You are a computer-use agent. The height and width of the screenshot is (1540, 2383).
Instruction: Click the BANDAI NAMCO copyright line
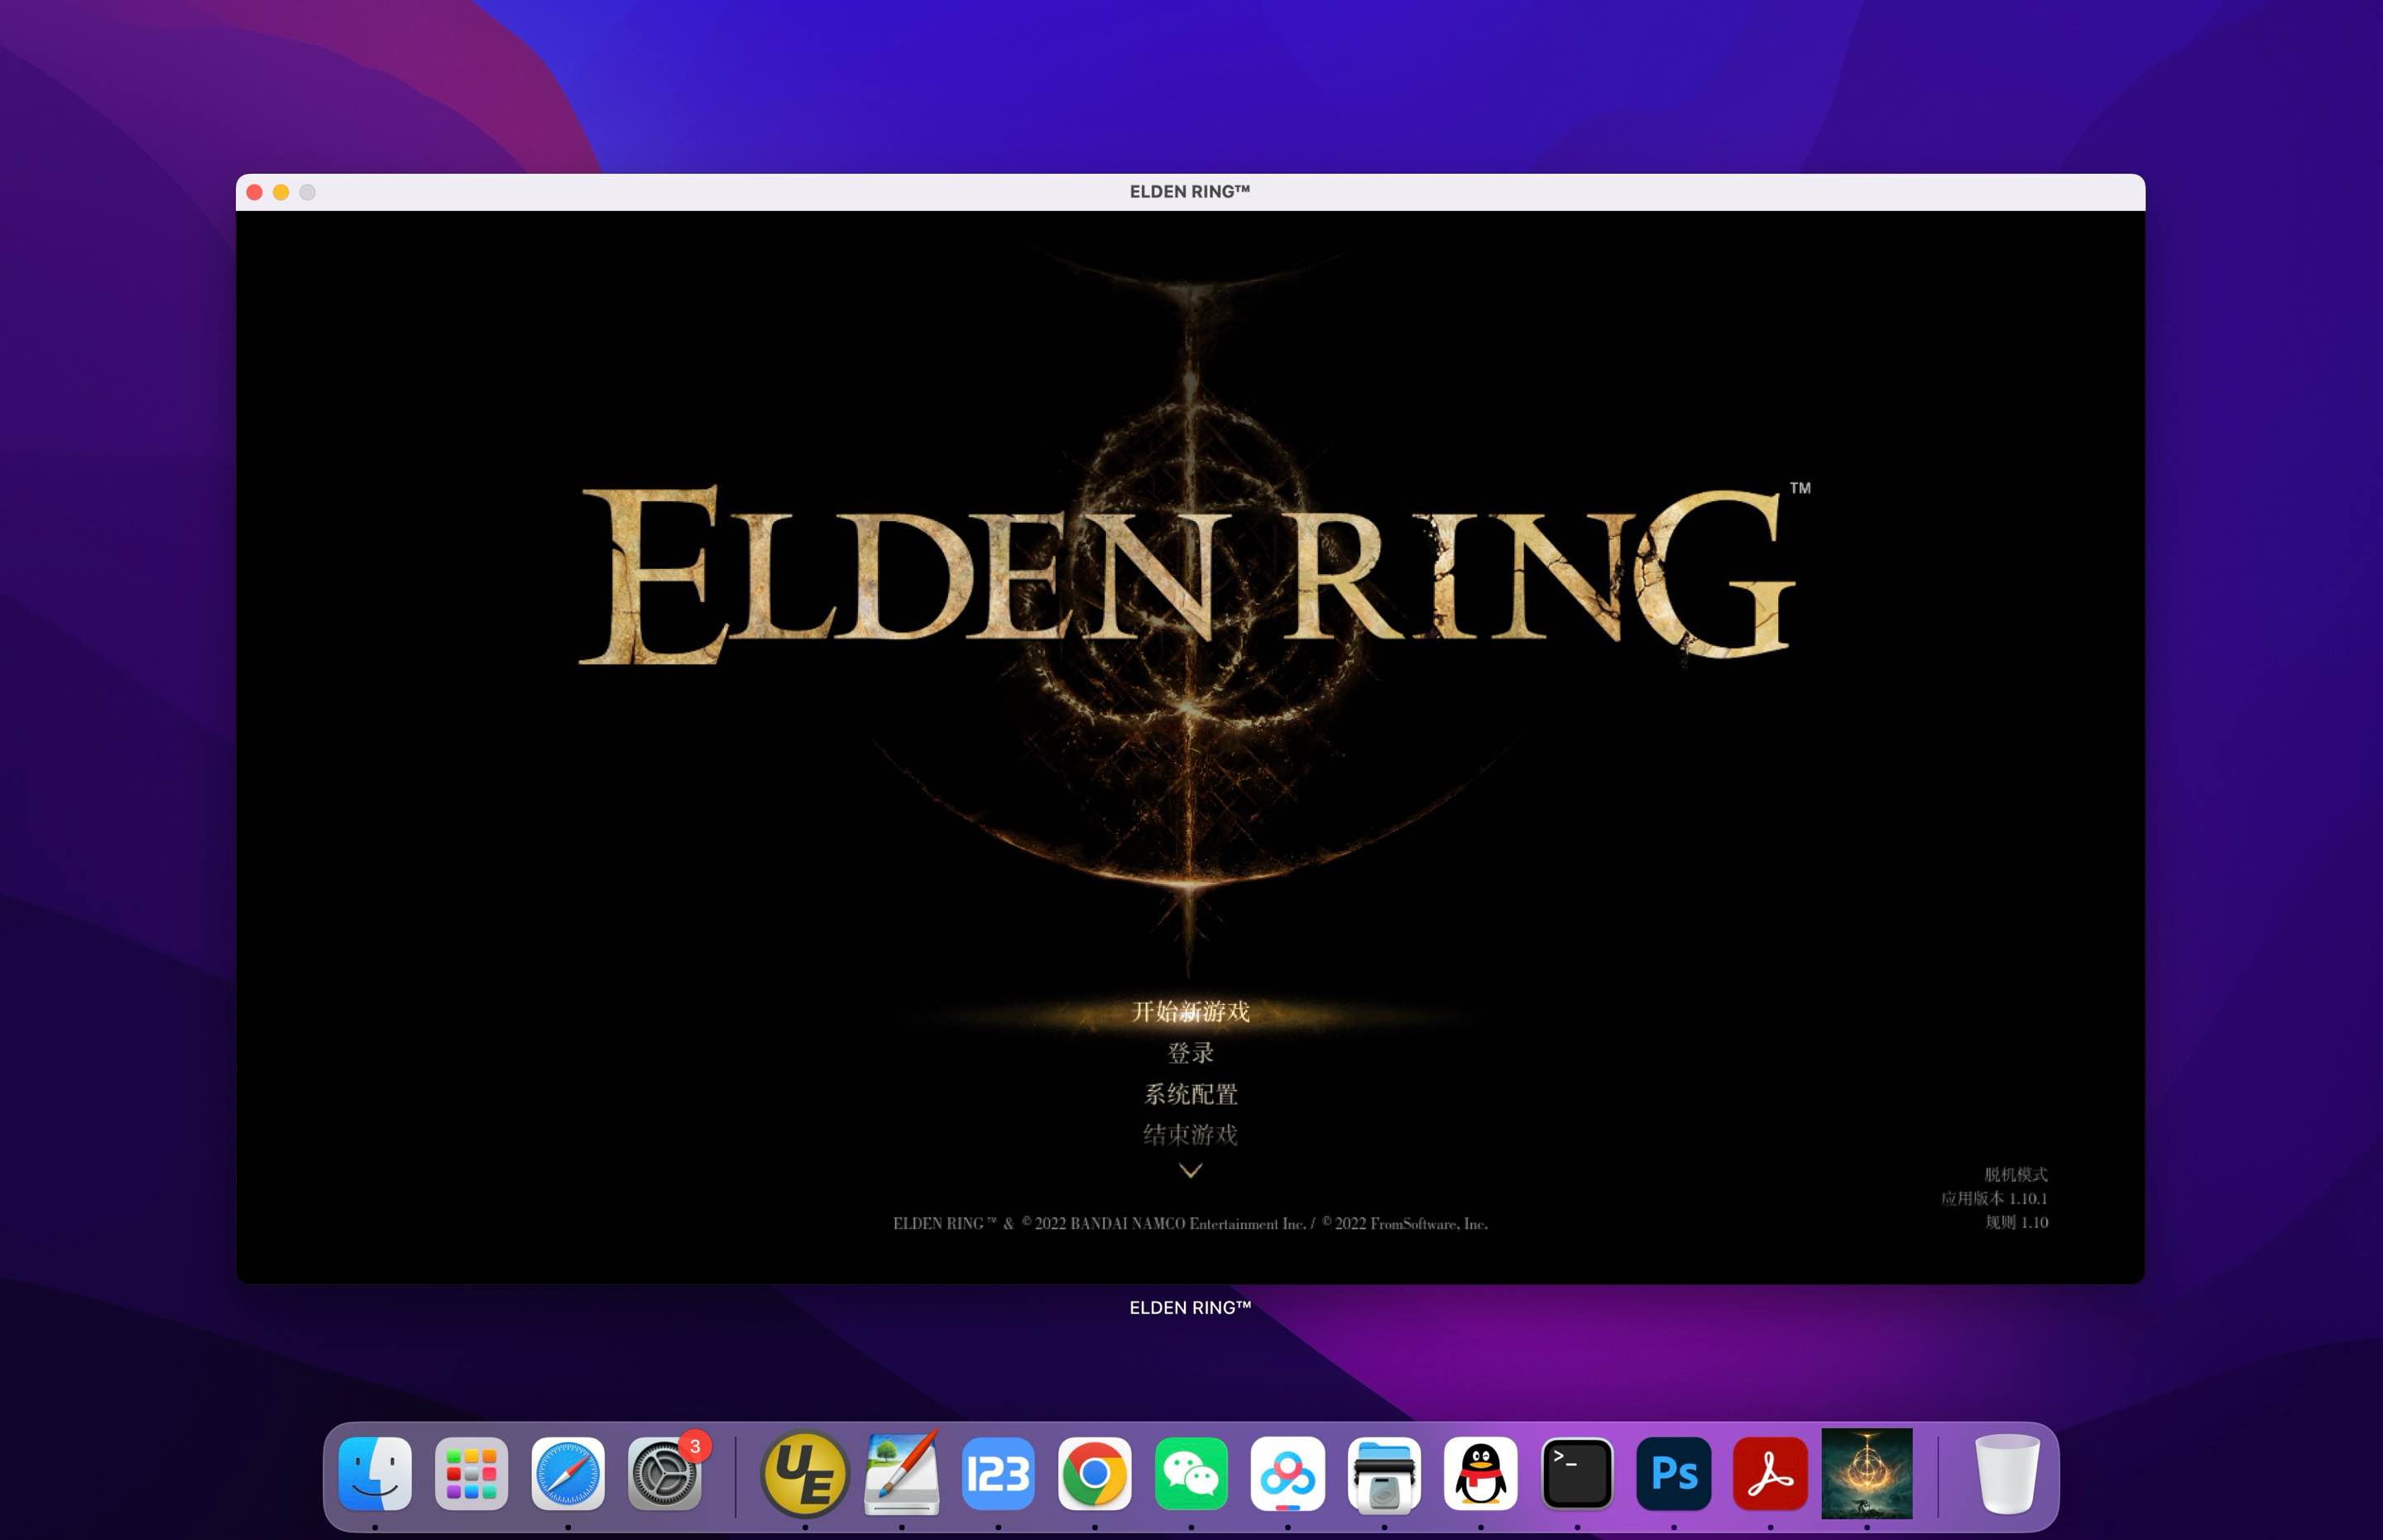[x=1191, y=1224]
